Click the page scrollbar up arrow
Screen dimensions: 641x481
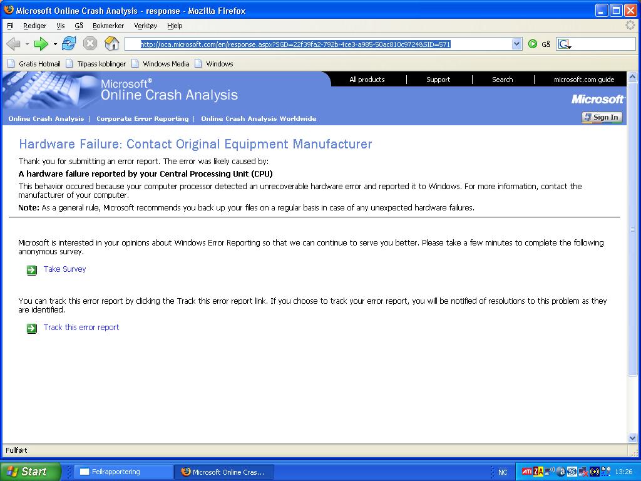(x=632, y=76)
